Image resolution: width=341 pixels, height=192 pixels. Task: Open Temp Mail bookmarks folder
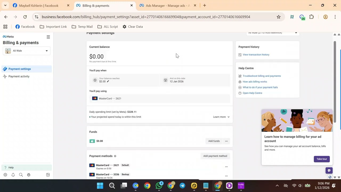(x=82, y=27)
